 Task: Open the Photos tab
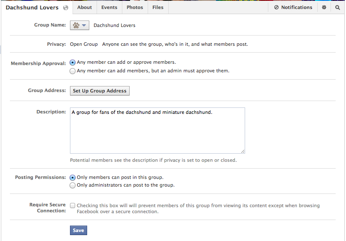pos(135,7)
